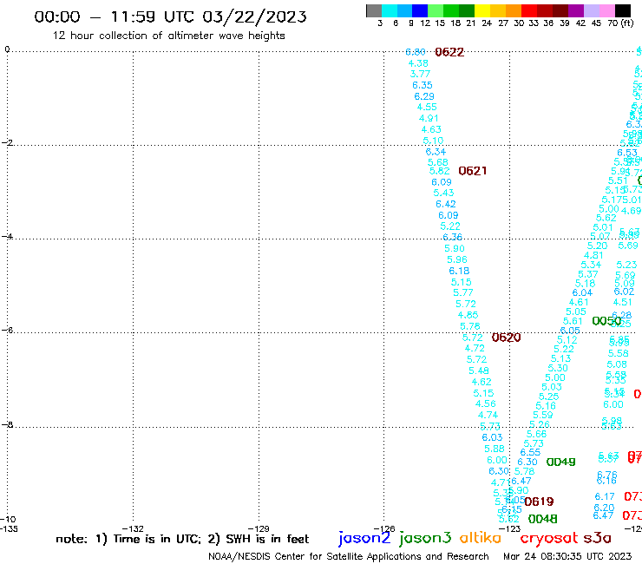Select the s3a satellite label

coord(597,538)
